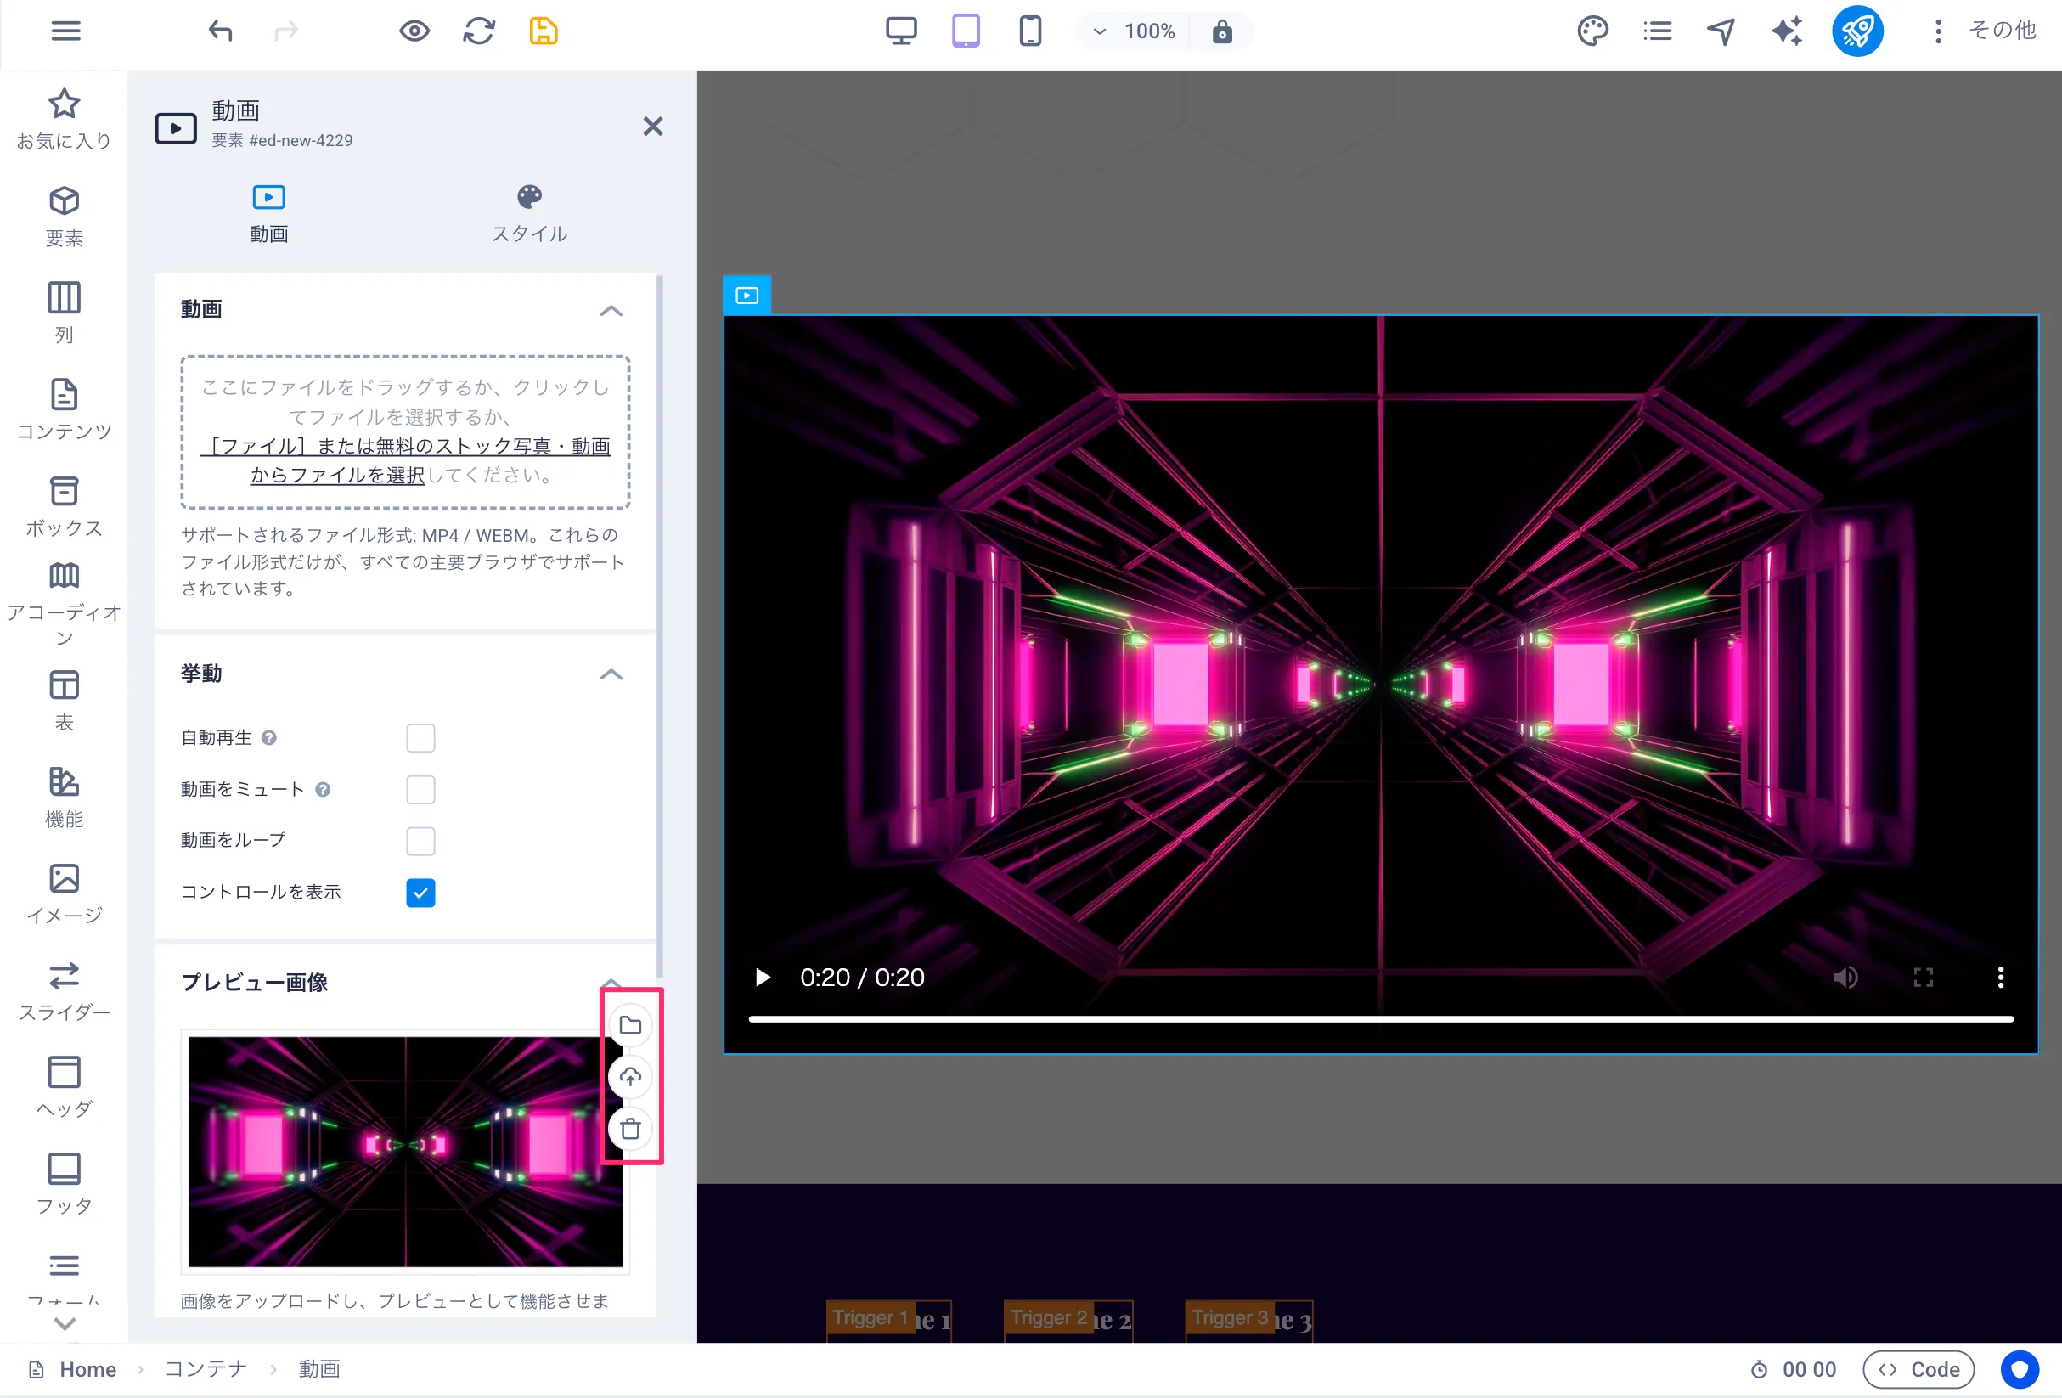
Task: Select ボックス box in sidebar
Action: click(x=64, y=507)
